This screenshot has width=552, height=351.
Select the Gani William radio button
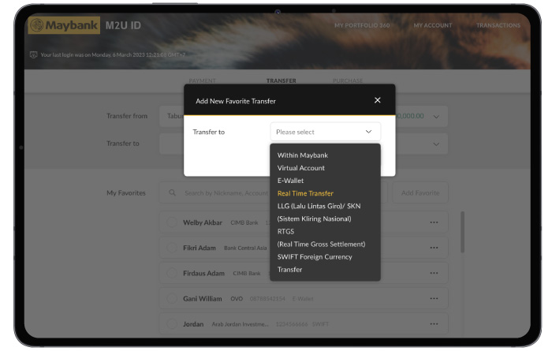point(172,298)
